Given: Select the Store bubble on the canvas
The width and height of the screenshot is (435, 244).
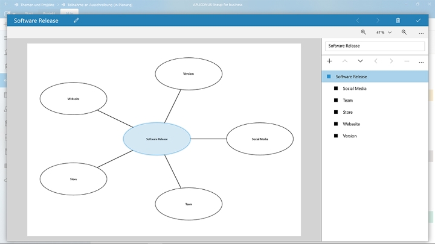Looking at the screenshot, I should click(x=74, y=179).
